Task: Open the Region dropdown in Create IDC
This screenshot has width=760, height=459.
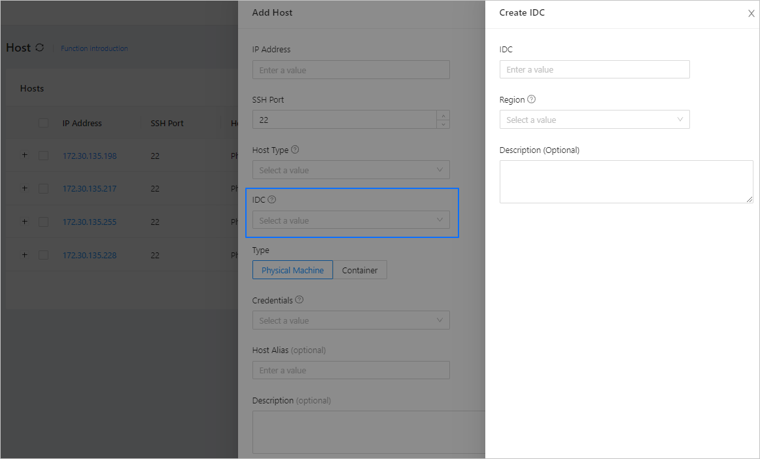Action: [x=595, y=120]
